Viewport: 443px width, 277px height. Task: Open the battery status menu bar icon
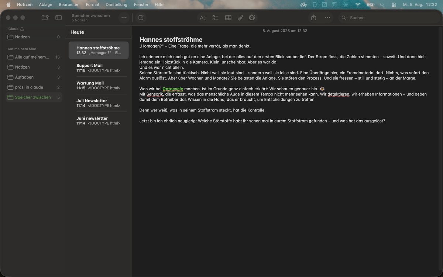point(370,4)
